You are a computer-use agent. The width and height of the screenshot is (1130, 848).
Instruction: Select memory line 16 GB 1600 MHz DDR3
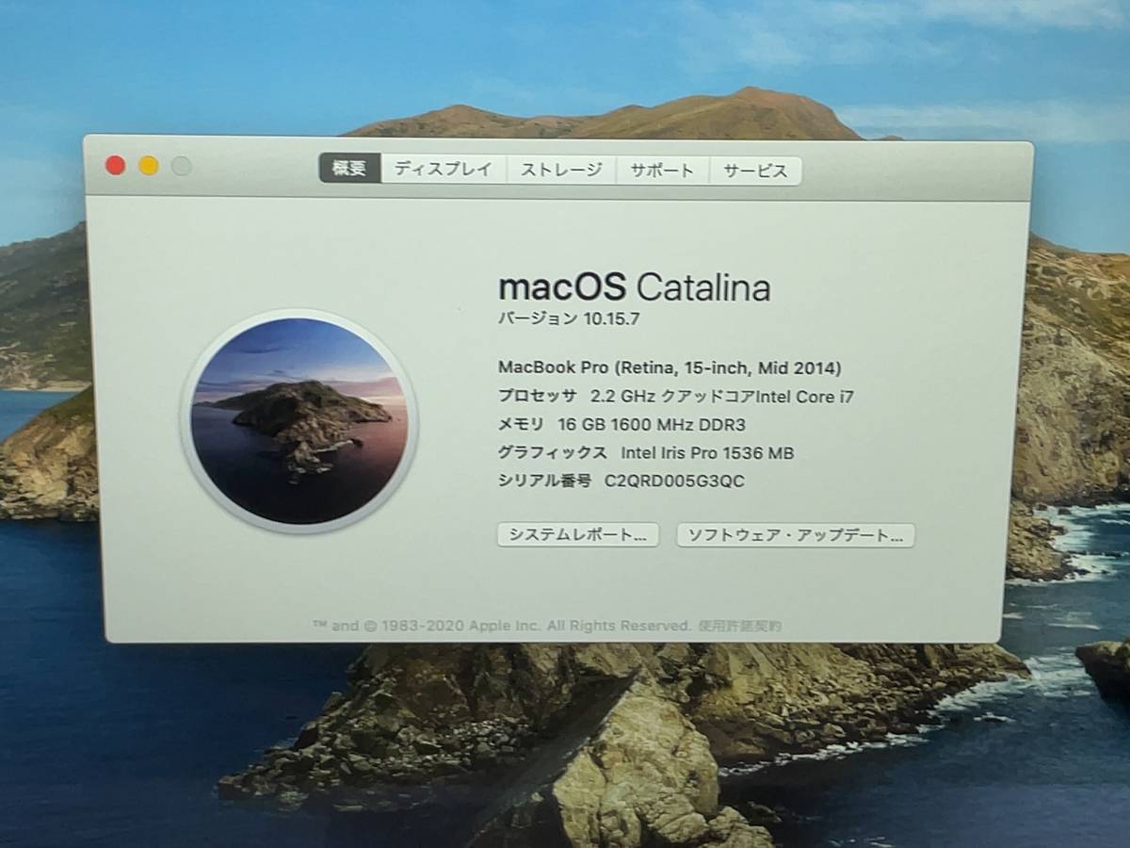(x=621, y=425)
